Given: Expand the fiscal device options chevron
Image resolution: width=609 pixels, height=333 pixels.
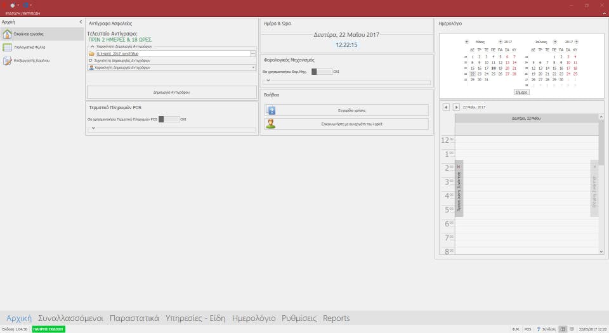Looking at the screenshot, I should pos(268,81).
